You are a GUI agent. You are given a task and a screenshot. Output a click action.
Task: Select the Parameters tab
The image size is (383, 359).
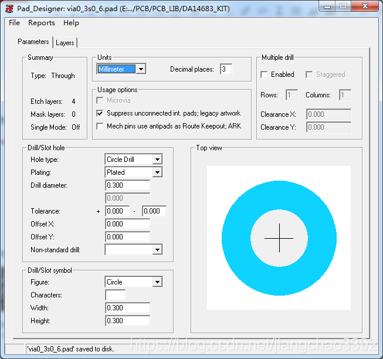click(33, 42)
